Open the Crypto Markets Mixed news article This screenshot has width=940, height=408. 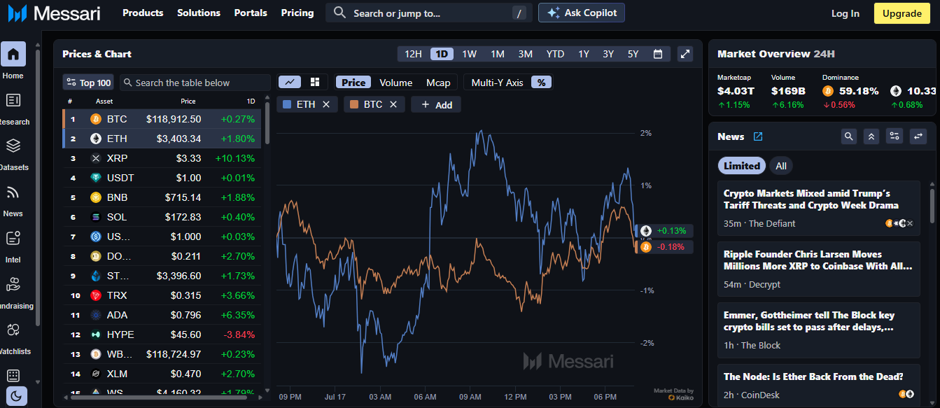point(819,208)
